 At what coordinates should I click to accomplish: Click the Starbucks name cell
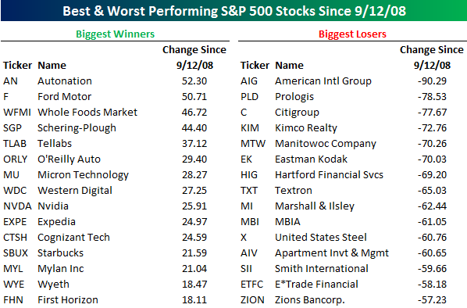click(60, 252)
